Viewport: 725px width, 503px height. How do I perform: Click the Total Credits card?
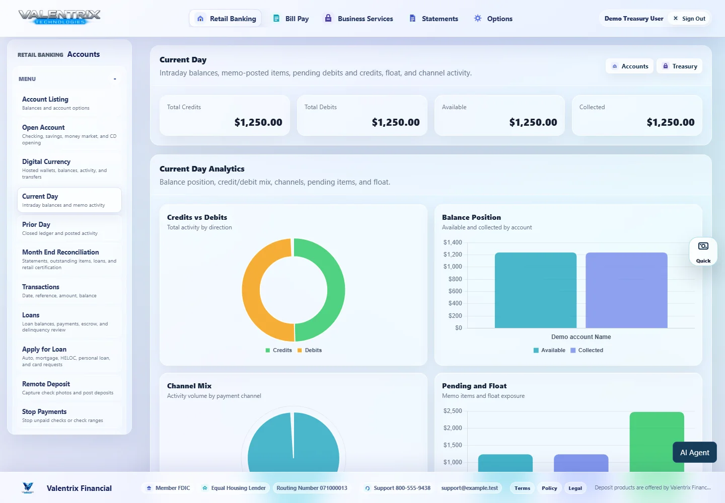[x=225, y=115]
